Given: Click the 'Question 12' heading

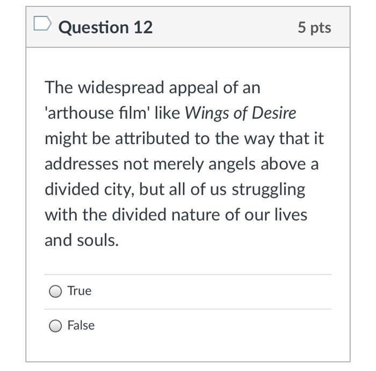Looking at the screenshot, I should click(105, 27).
